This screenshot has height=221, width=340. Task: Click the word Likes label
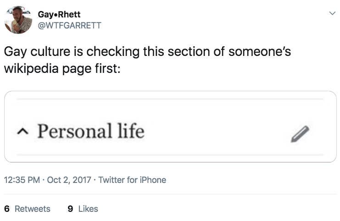[x=88, y=209]
